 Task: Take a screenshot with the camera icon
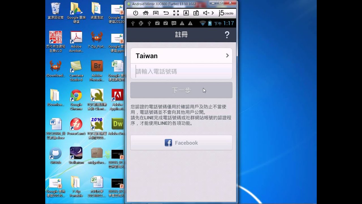pyautogui.click(x=196, y=13)
